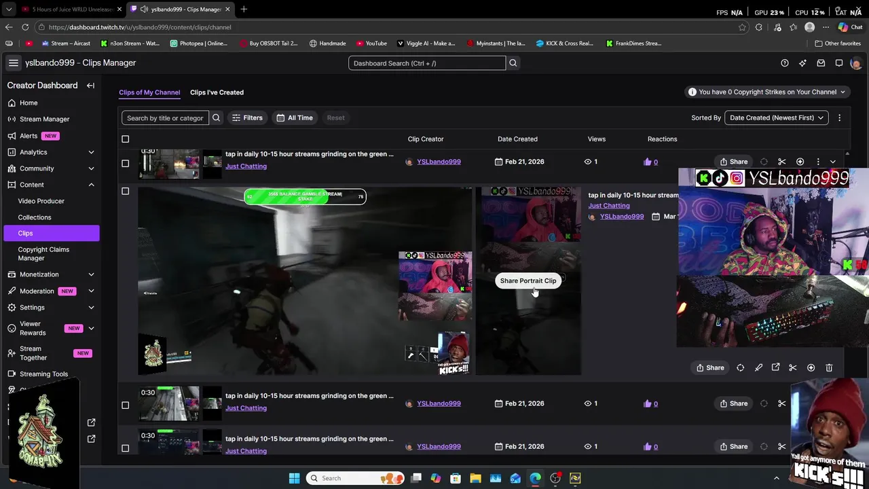This screenshot has height=489, width=869.
Task: Click scissors icon in expanded clip toolbar
Action: [793, 367]
